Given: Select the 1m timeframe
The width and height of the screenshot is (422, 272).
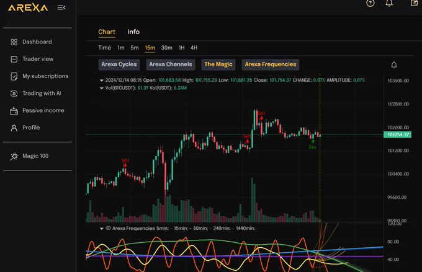Looking at the screenshot, I should 121,48.
